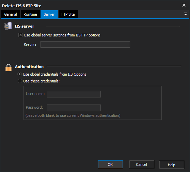Screen dimensions: 190x172
Task: Click the User name: label
Action: [35, 94]
